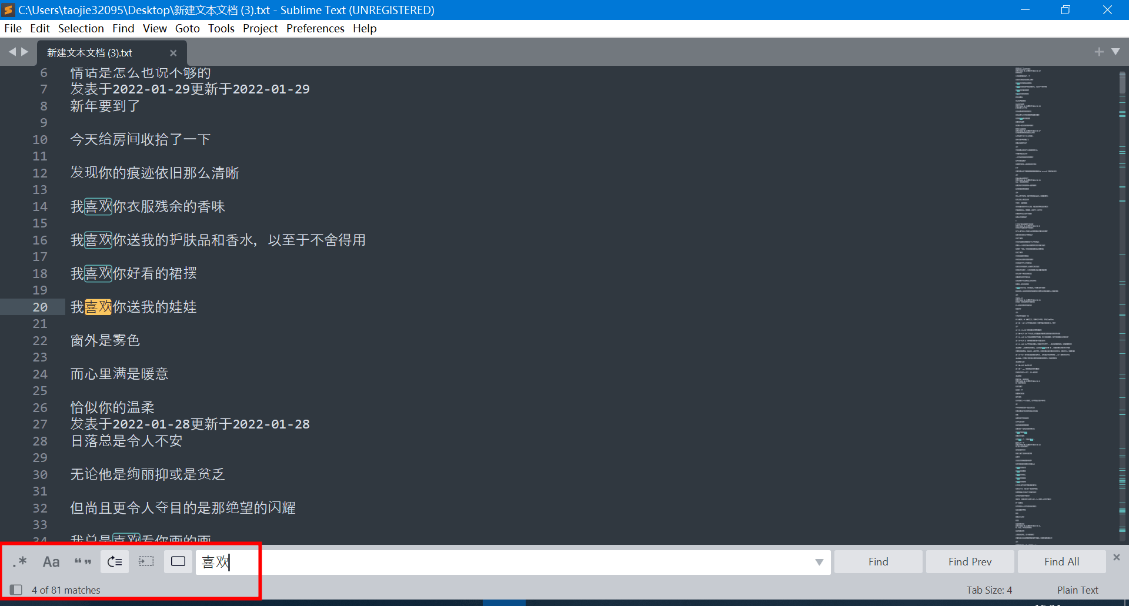This screenshot has height=606, width=1129.
Task: Add a new tab with plus icon
Action: (1099, 52)
